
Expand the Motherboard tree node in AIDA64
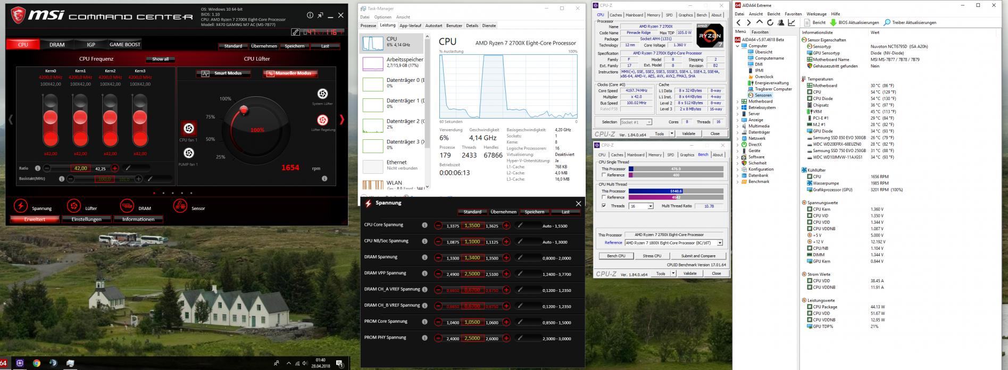click(737, 102)
